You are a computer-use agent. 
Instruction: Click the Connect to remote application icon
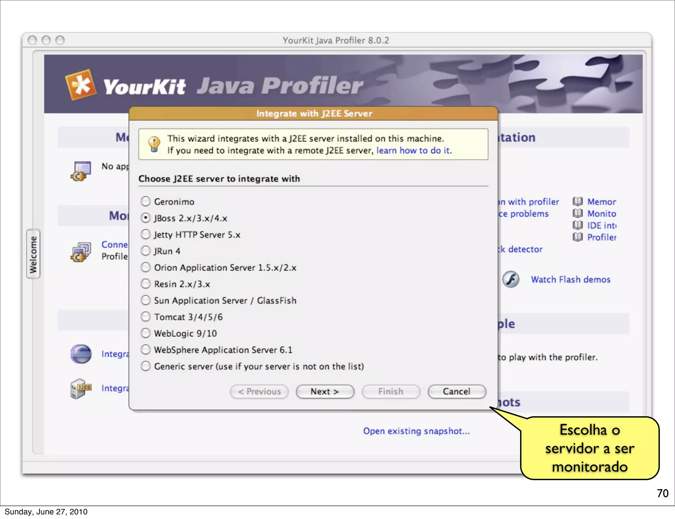point(80,252)
